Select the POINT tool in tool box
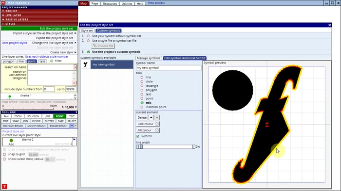 pos(59,116)
